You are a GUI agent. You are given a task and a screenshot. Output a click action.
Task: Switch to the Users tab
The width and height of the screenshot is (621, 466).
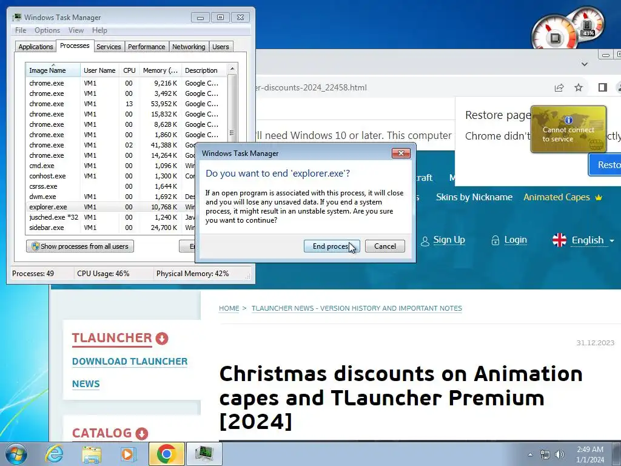(221, 47)
